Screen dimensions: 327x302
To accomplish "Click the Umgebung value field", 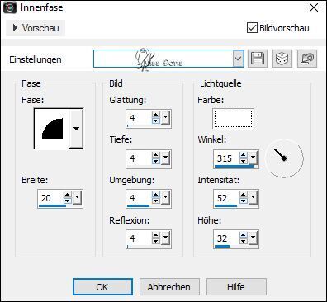I will (x=140, y=198).
